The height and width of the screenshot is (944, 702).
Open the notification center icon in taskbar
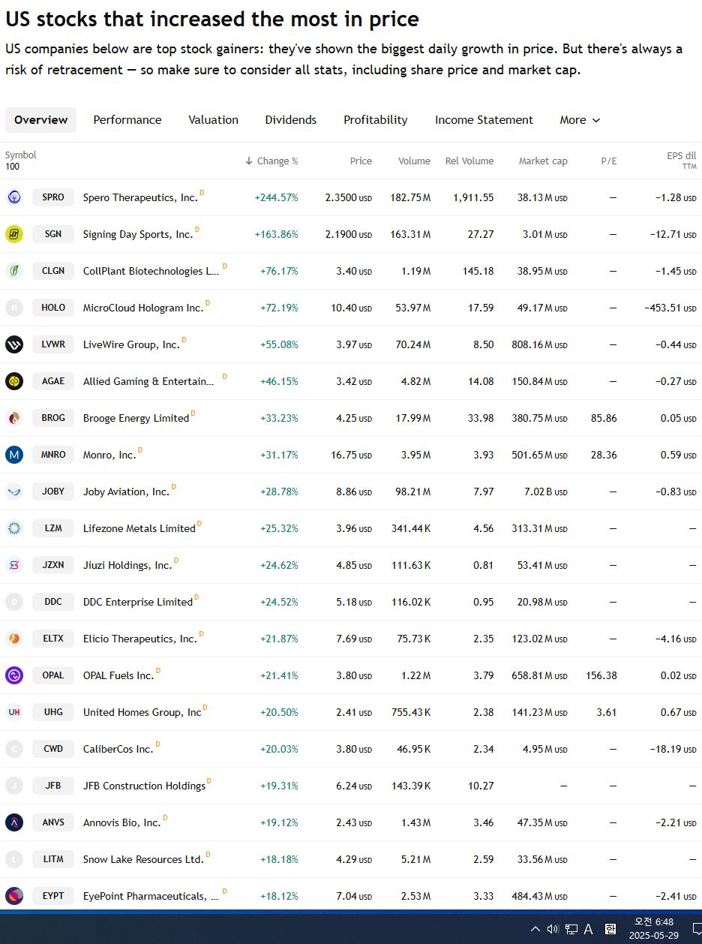697,929
